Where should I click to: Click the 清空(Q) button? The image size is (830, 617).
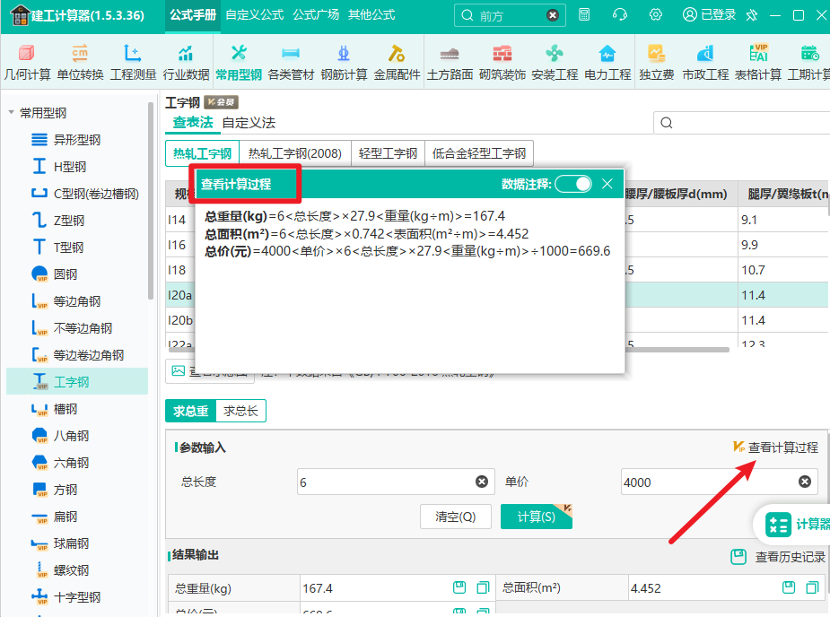456,517
